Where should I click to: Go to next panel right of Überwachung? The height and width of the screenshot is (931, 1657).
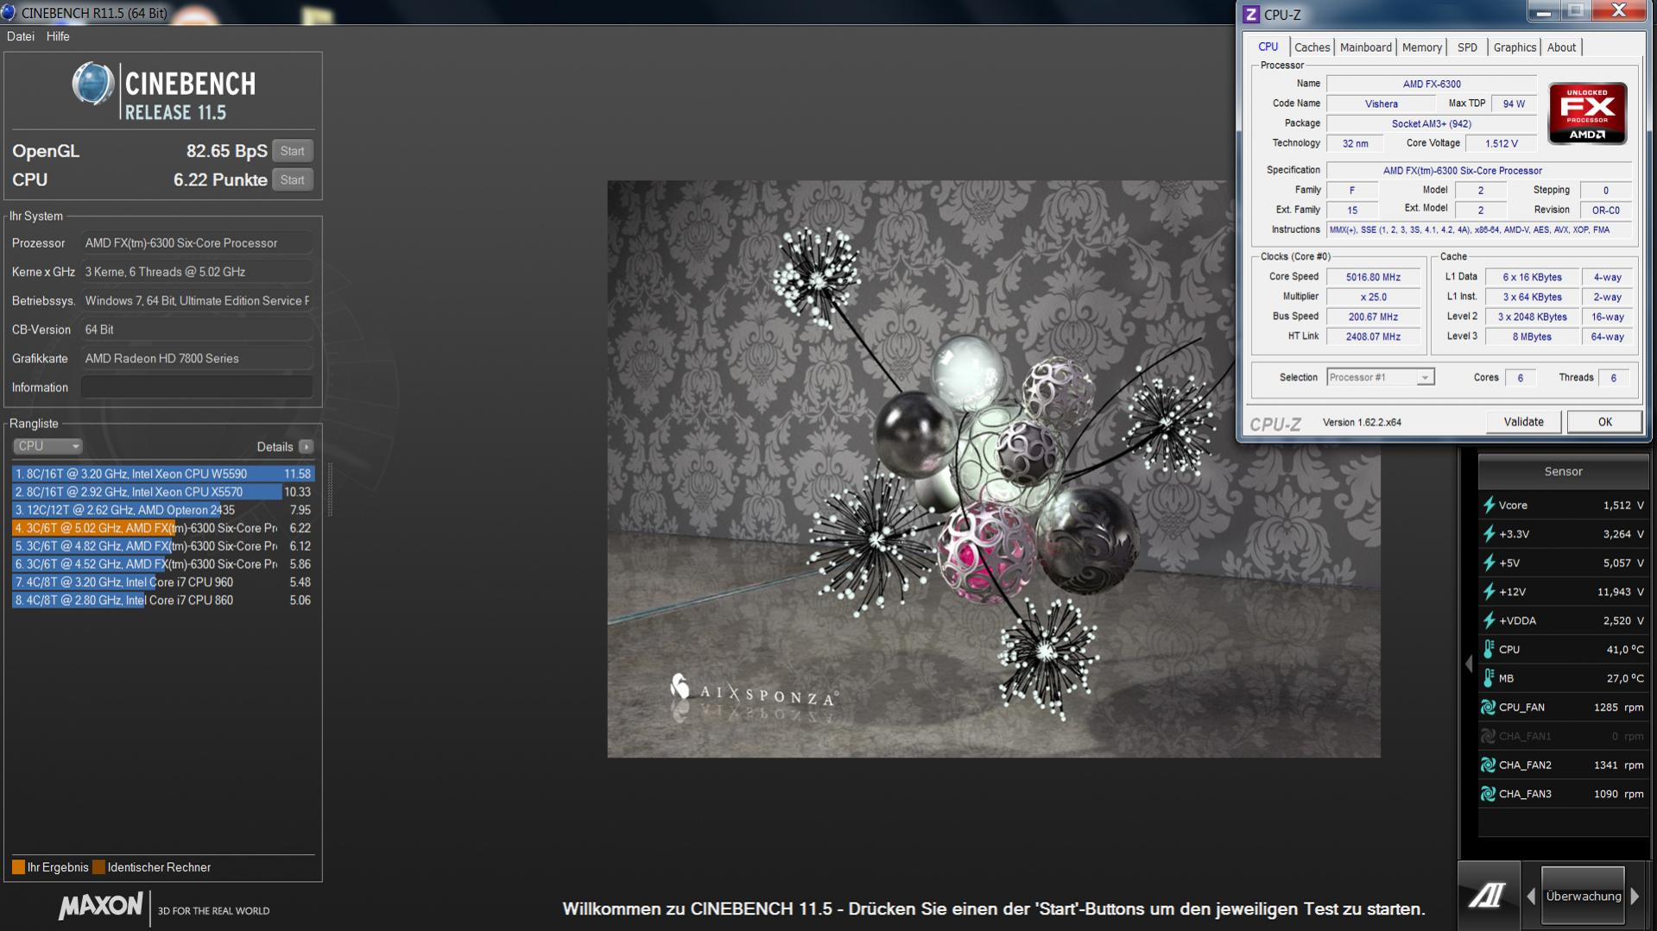[x=1635, y=896]
